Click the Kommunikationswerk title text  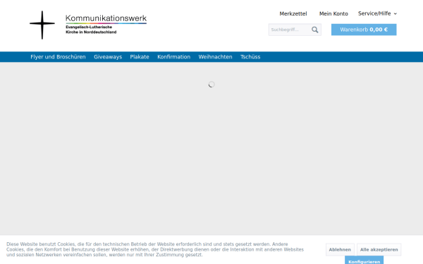106,18
